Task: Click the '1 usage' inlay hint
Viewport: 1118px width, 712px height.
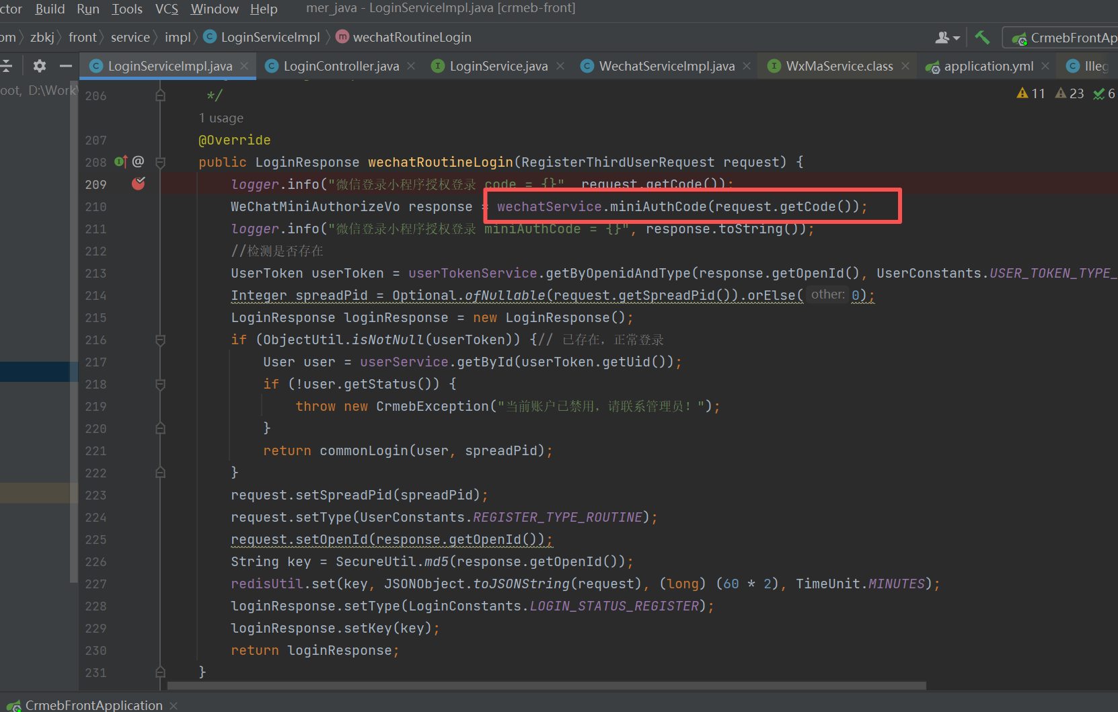Action: pyautogui.click(x=221, y=118)
